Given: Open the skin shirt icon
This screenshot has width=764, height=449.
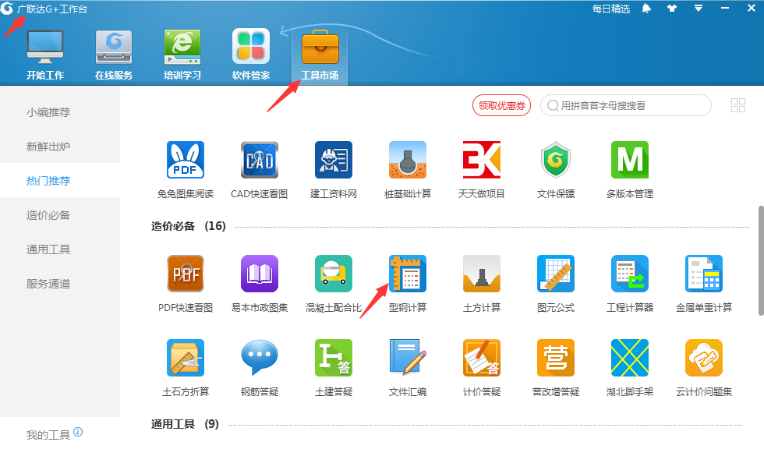Looking at the screenshot, I should [672, 9].
